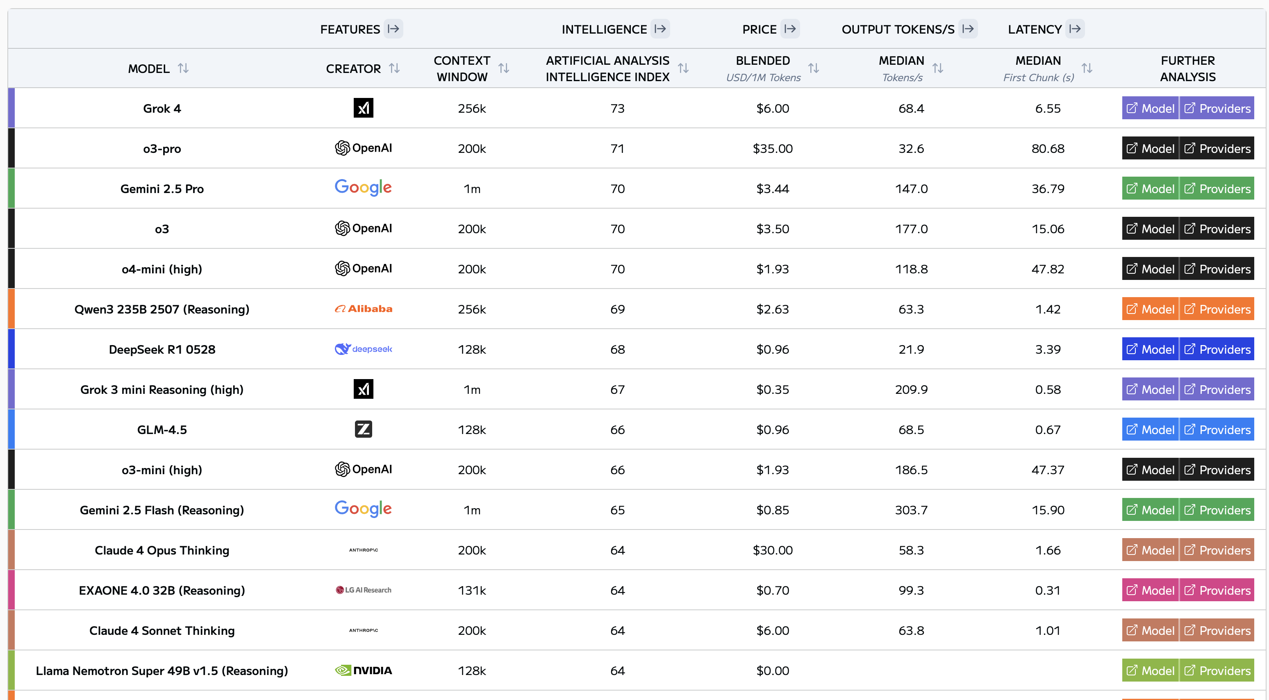Sort by Context Window arrows
The height and width of the screenshot is (700, 1269).
[x=503, y=68]
